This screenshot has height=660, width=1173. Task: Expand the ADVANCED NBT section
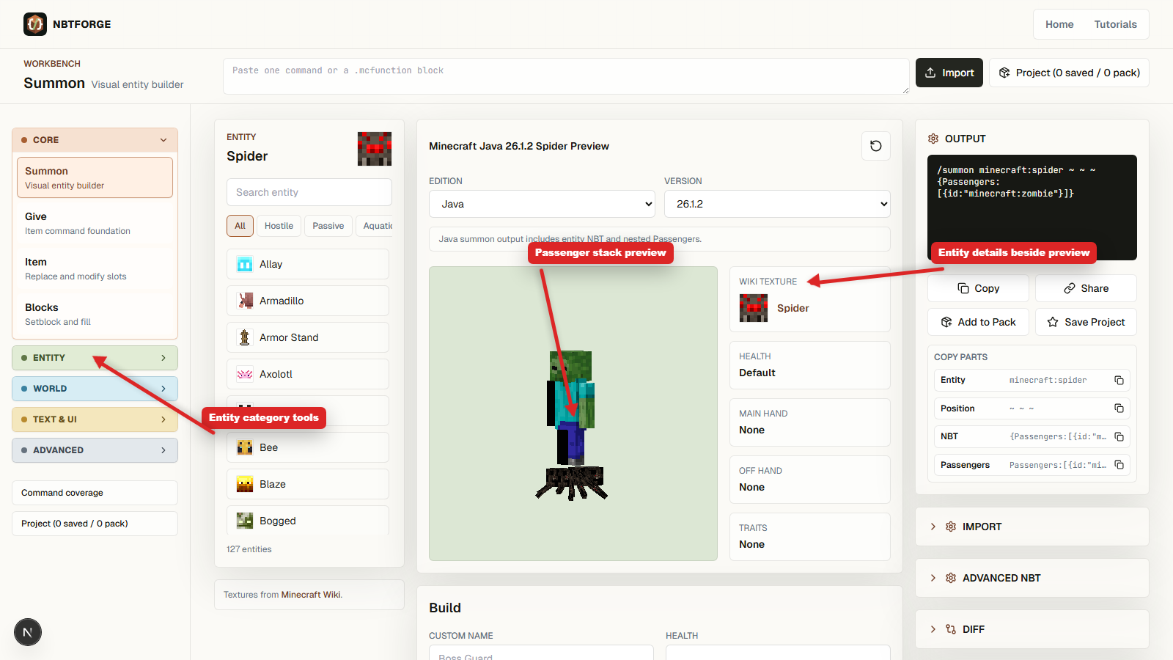tap(1032, 578)
